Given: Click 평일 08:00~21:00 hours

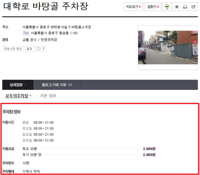Looking at the screenshot, I should pyautogui.click(x=38, y=123).
